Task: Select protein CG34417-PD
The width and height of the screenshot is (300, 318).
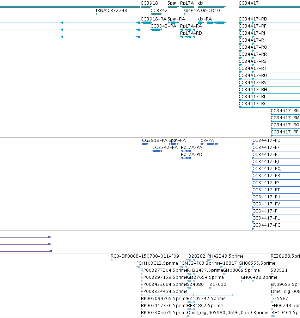Action: (267, 140)
